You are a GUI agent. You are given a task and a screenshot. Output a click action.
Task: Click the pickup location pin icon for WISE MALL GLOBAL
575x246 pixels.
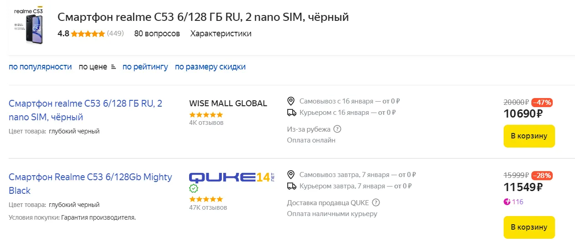pos(291,101)
